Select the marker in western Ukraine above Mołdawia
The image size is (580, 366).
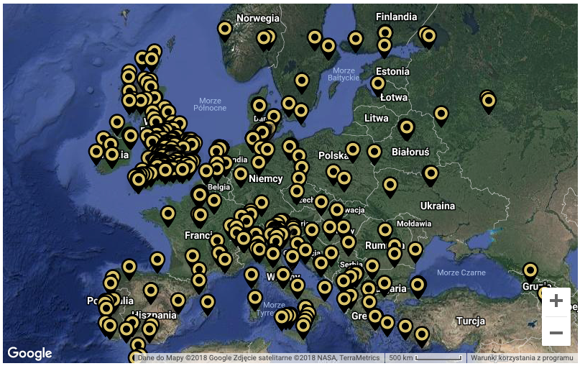[390, 187]
